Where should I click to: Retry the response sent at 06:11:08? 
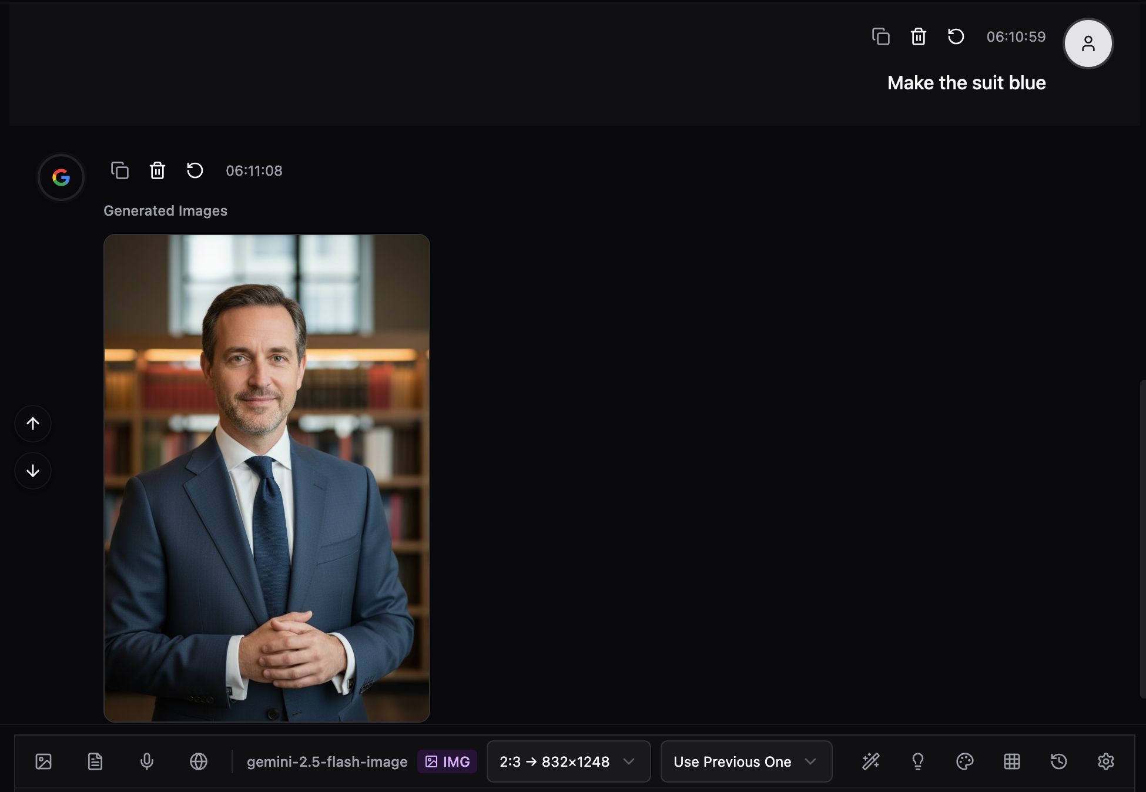point(195,170)
